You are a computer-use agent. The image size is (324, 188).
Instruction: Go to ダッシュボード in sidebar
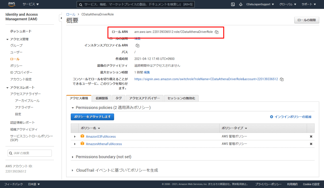(x=21, y=31)
